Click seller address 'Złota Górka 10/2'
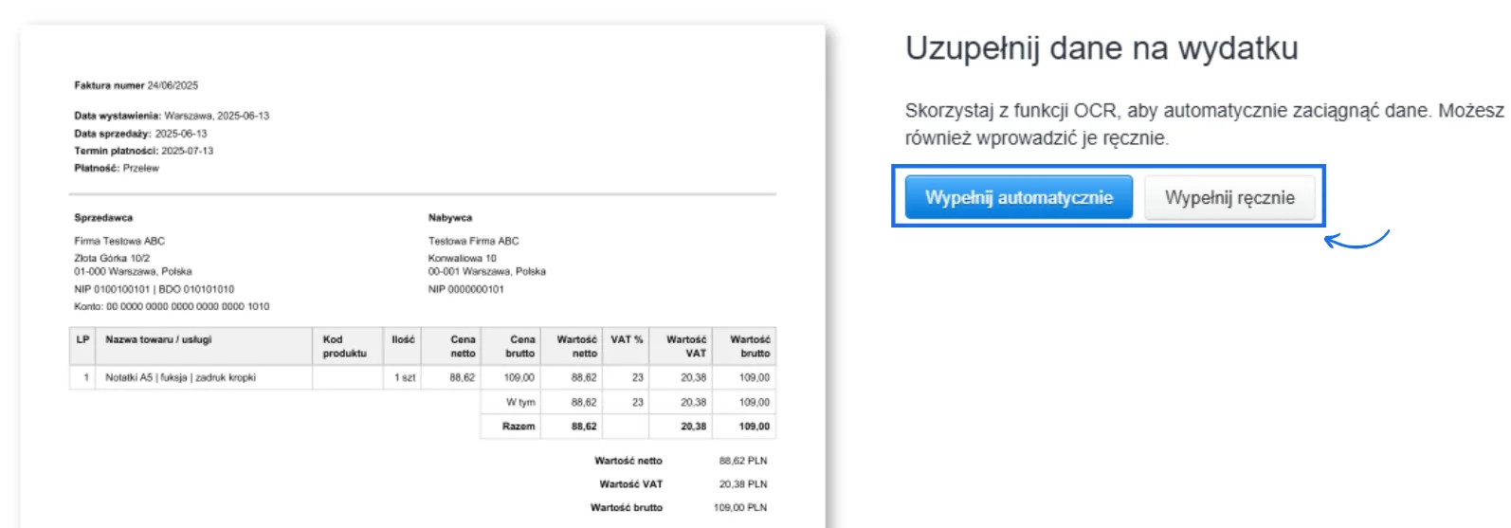1511x528 pixels. (x=112, y=258)
